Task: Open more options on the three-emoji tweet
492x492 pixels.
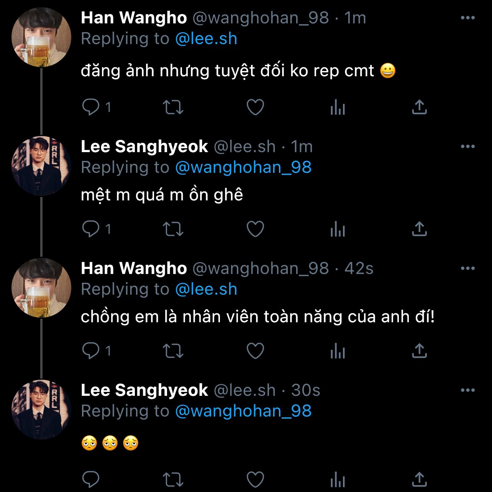Action: click(x=467, y=390)
